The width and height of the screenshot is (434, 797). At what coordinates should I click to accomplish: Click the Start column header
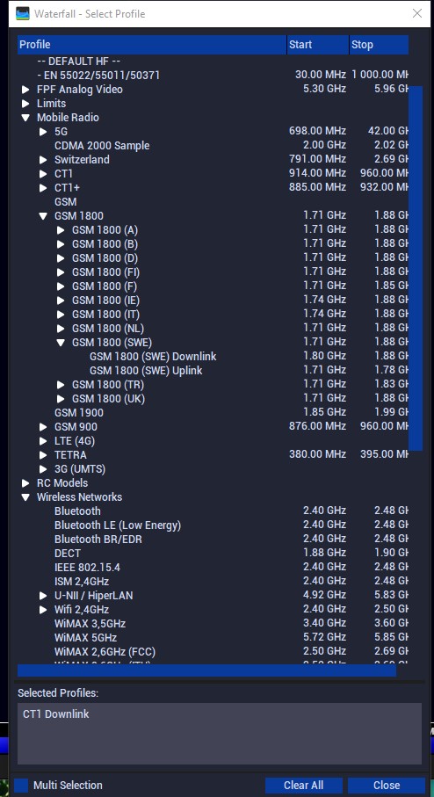318,45
